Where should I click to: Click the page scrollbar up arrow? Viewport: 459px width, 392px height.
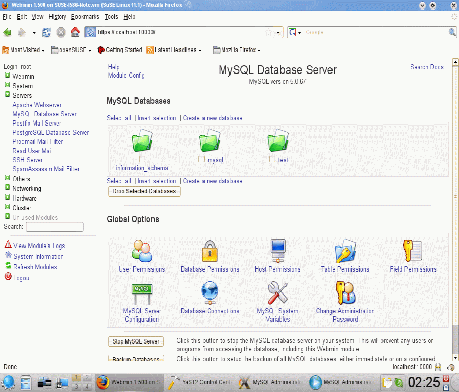pos(455,62)
